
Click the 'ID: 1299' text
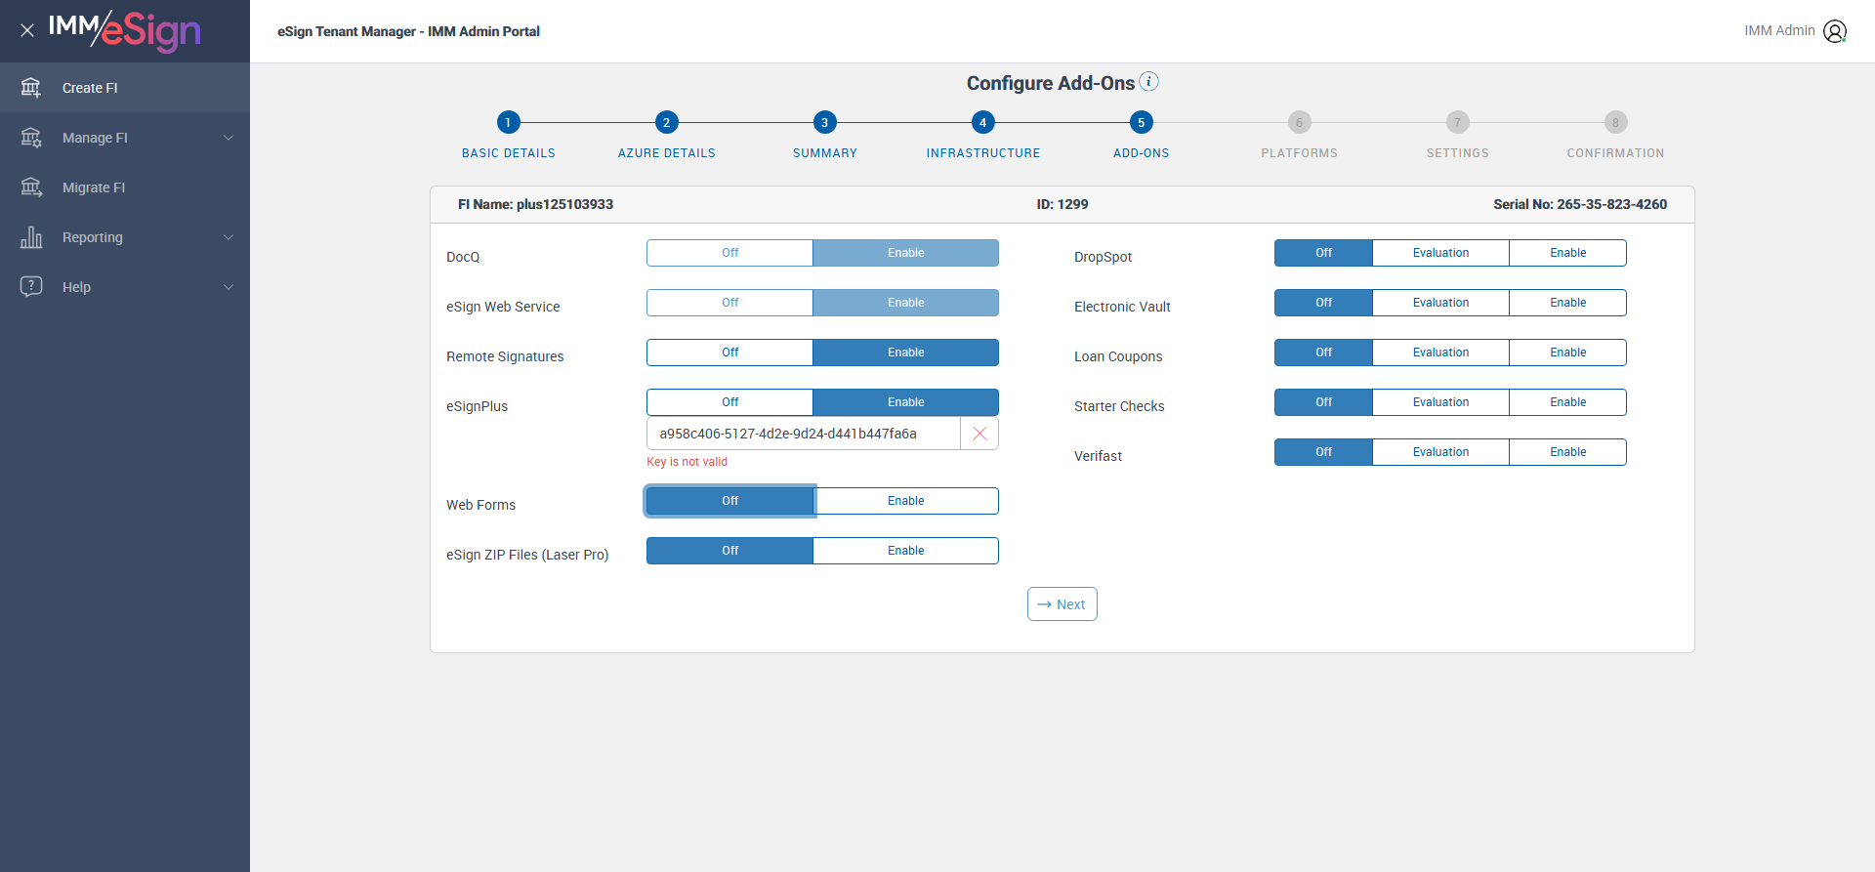pyautogui.click(x=1062, y=204)
